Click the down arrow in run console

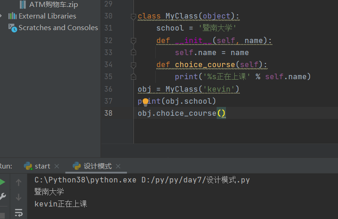click(x=19, y=197)
